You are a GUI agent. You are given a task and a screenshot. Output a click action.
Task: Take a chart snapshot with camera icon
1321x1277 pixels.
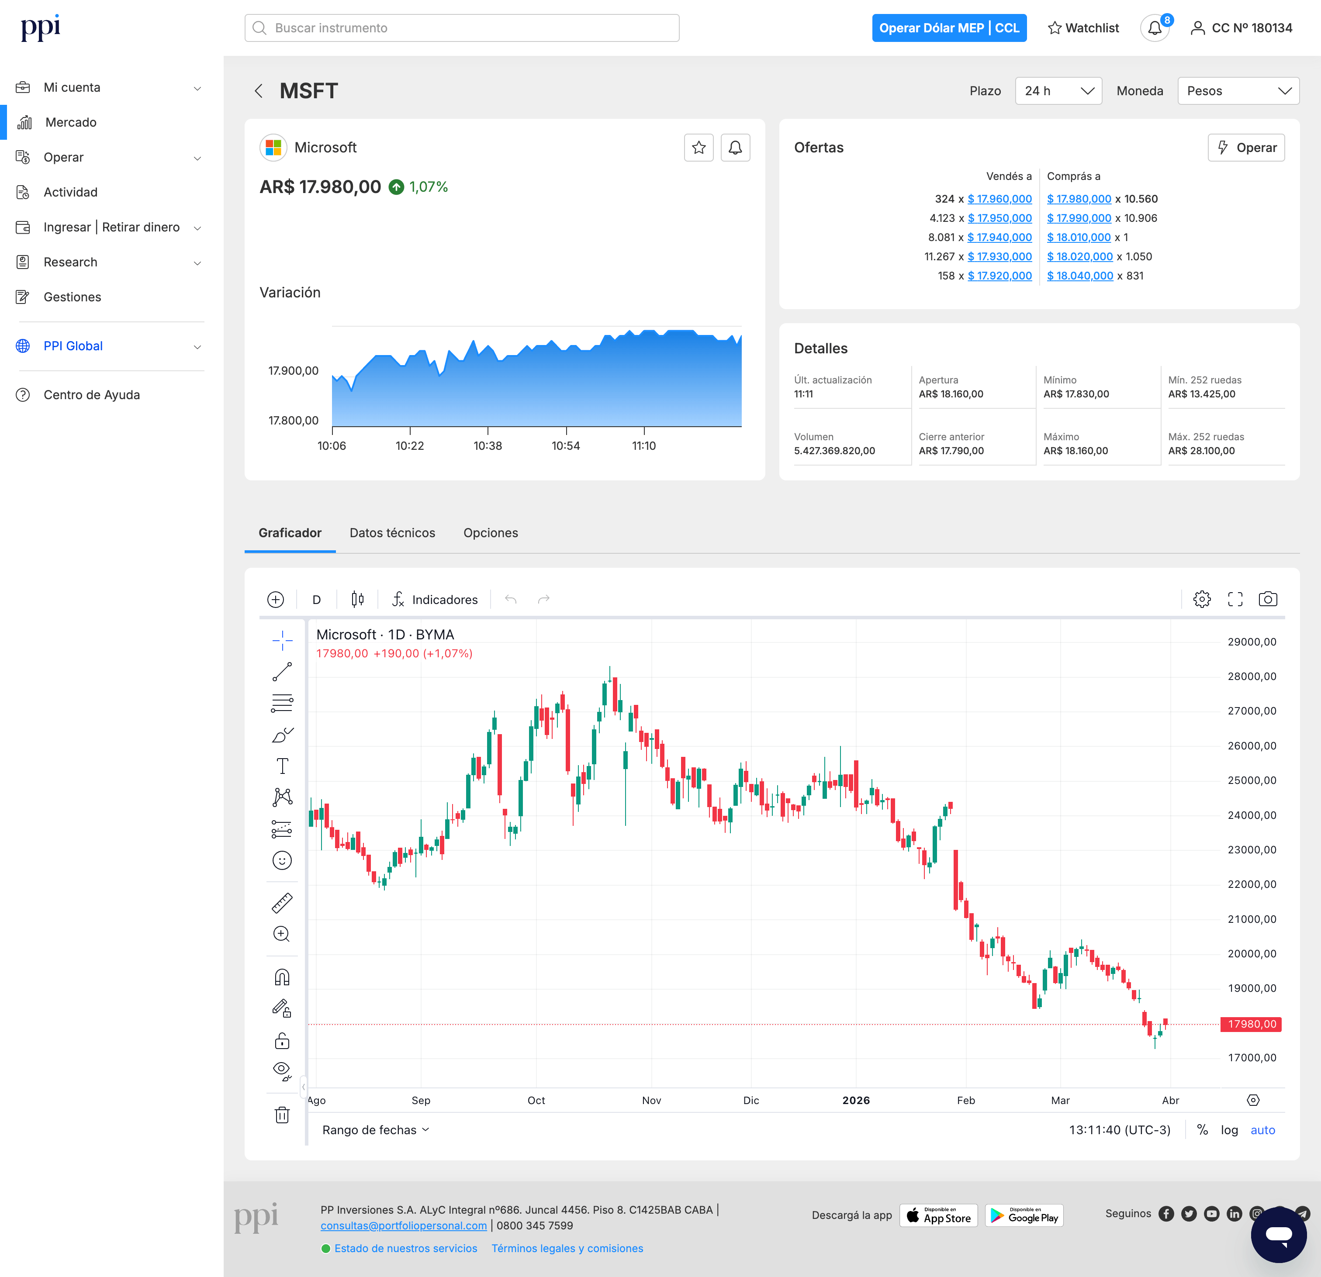coord(1268,599)
